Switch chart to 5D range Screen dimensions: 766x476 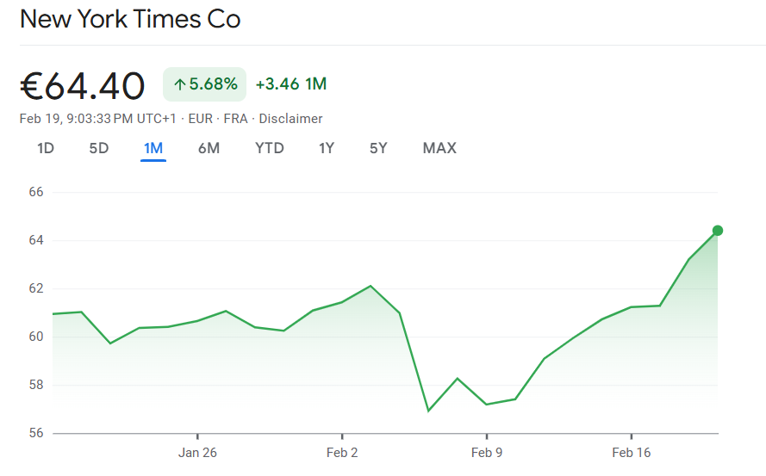pyautogui.click(x=99, y=148)
